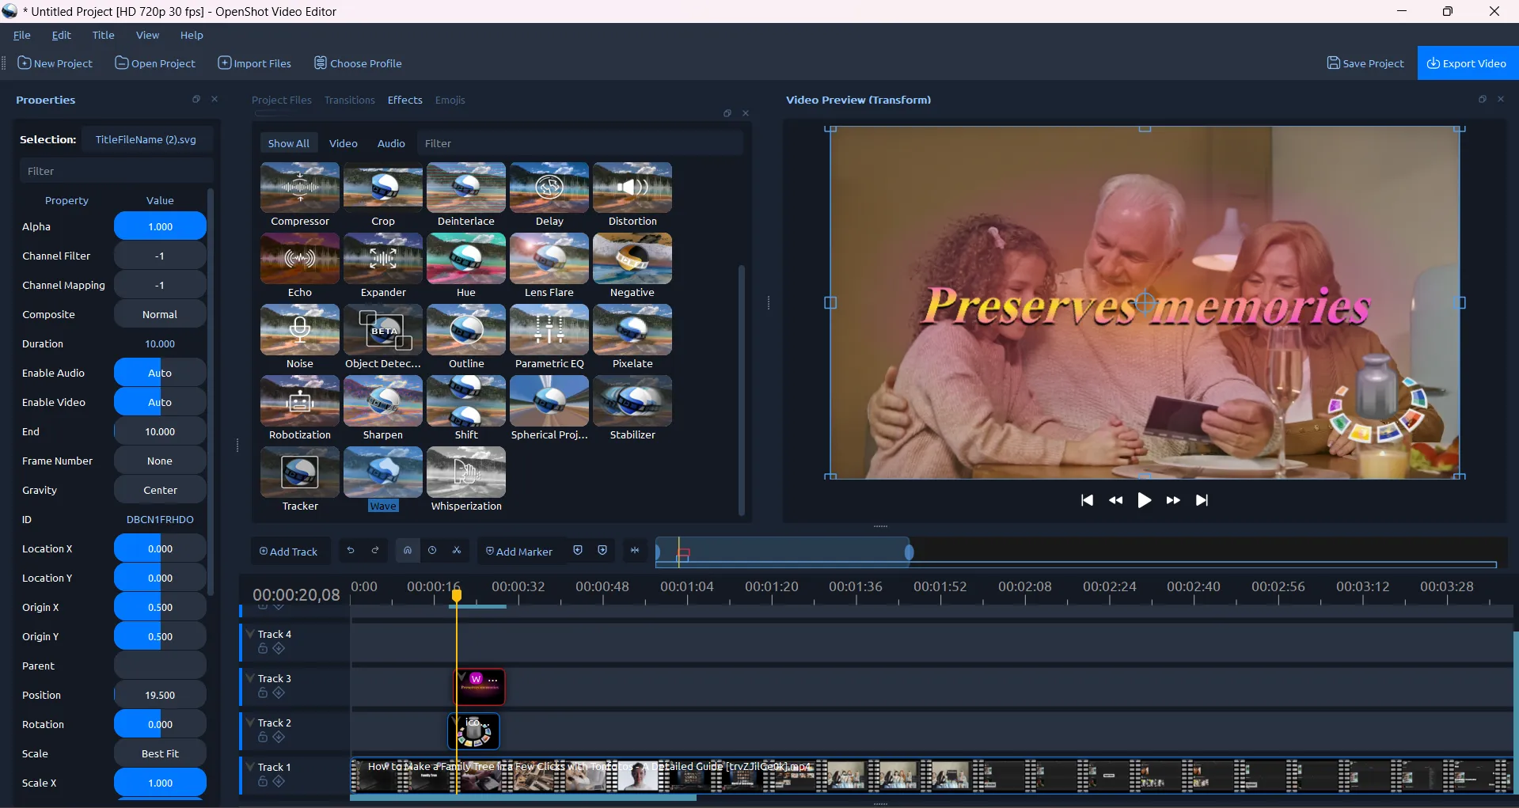
Task: Open the Track 2 dropdown arrow
Action: tap(250, 723)
